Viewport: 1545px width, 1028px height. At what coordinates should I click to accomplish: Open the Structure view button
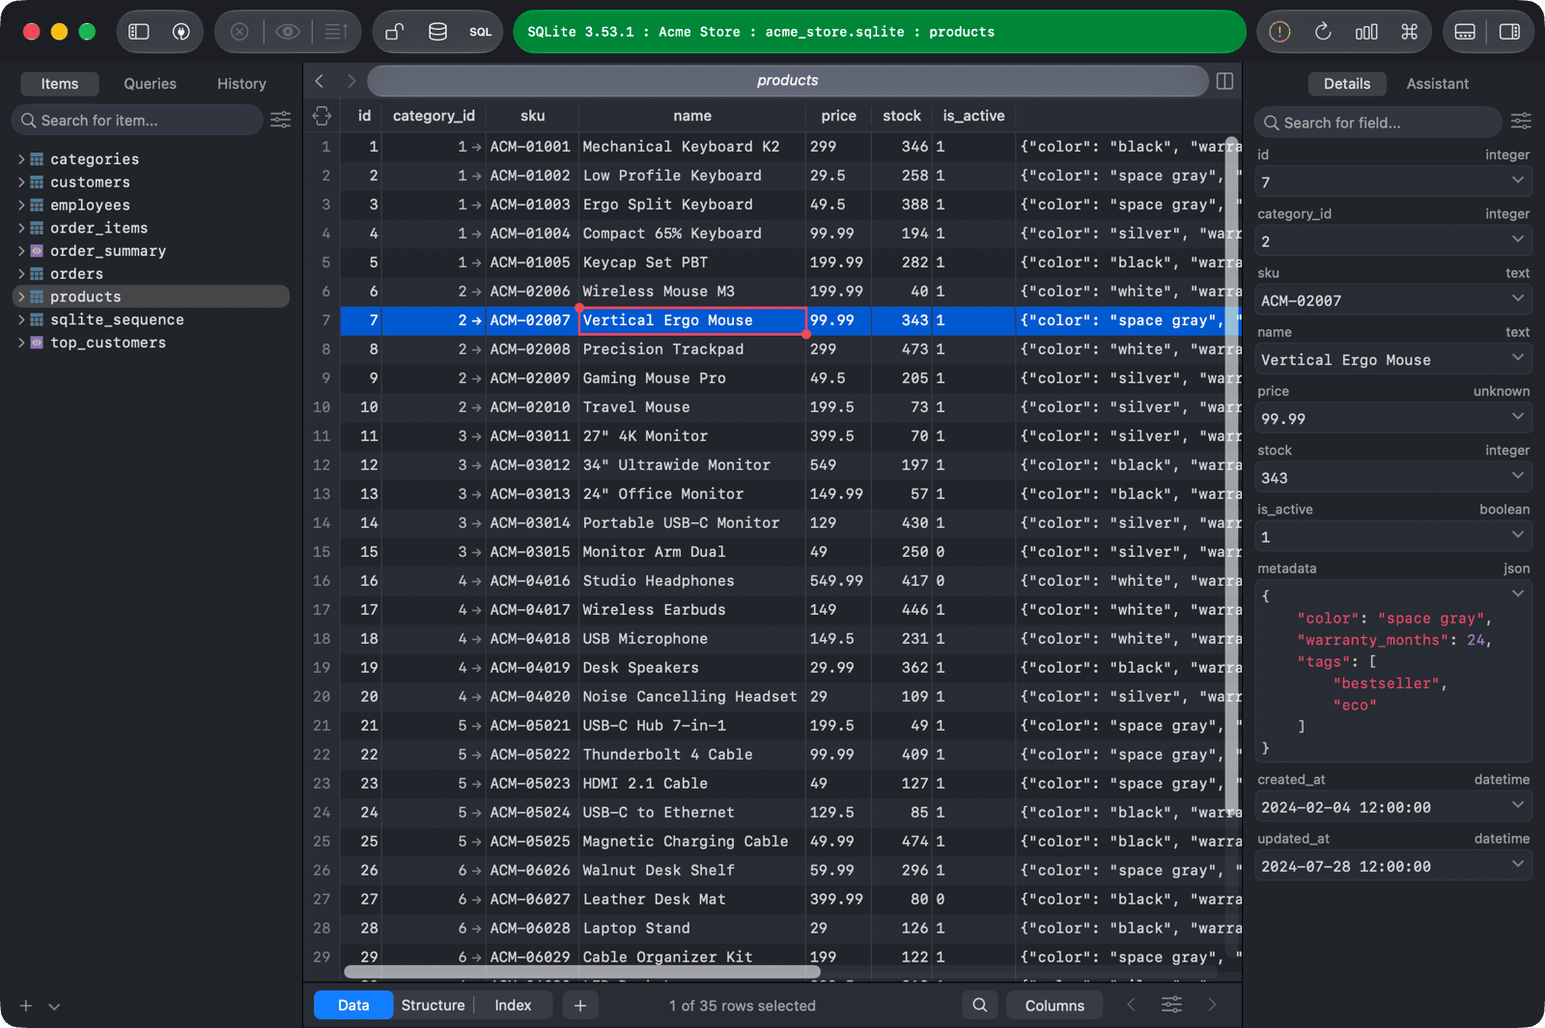(x=433, y=1005)
